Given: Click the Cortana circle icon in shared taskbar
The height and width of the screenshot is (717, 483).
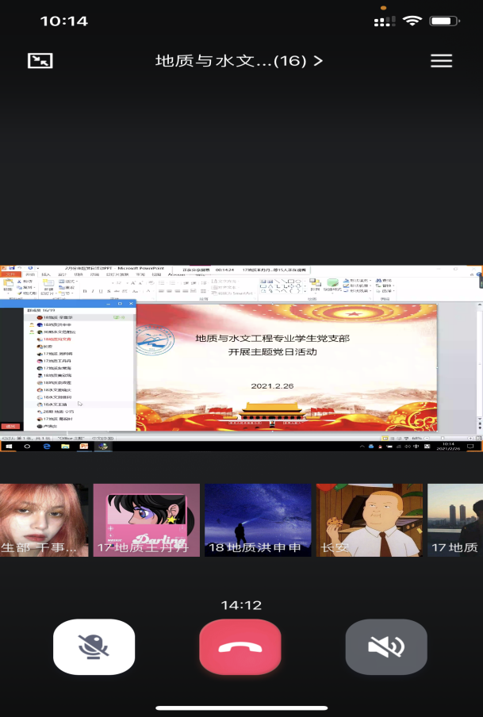Looking at the screenshot, I should click(28, 447).
